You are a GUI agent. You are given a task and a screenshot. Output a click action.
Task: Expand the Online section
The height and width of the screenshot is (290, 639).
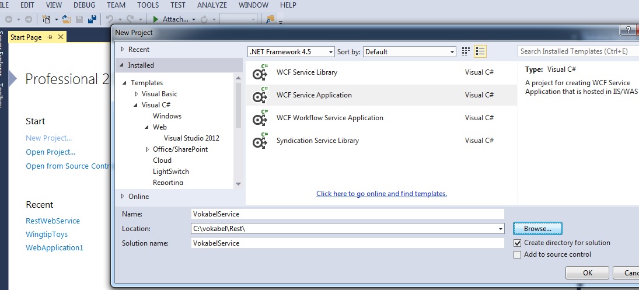pos(123,196)
